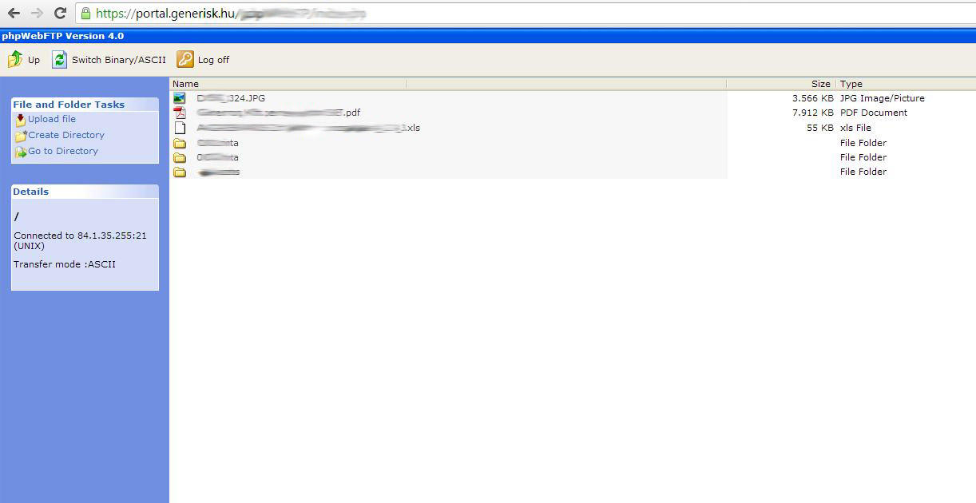Viewport: 976px width, 503px height.
Task: Open the Create Directory link
Action: tap(66, 135)
